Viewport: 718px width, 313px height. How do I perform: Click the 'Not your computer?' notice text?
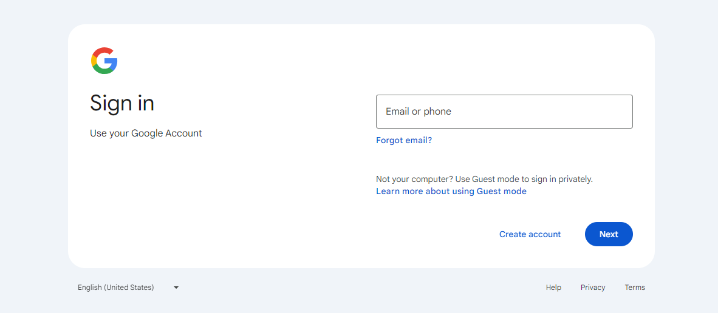coord(484,179)
